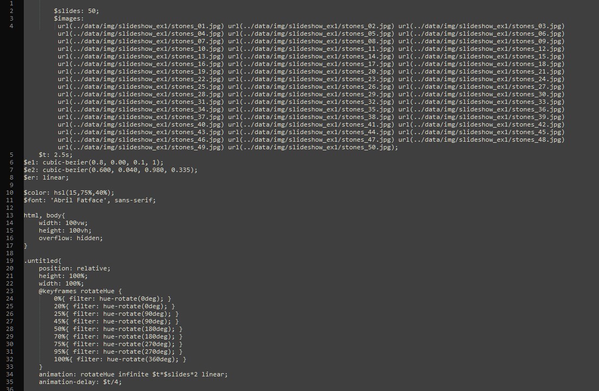
Task: Click the 100% hue-rotate(360deg) keyframe line
Action: (x=120, y=359)
